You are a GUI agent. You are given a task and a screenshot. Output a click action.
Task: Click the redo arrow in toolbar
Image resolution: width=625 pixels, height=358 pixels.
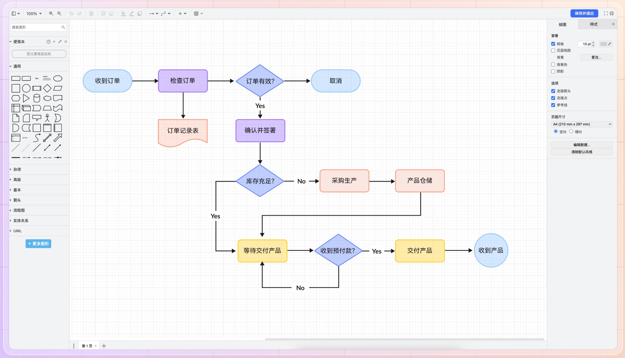tap(80, 14)
